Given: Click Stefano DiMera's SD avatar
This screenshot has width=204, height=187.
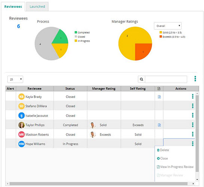Looking at the screenshot, I should (x=21, y=106).
